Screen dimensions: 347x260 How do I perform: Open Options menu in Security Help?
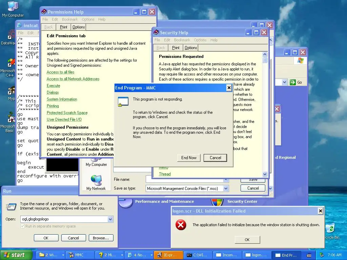[200, 40]
